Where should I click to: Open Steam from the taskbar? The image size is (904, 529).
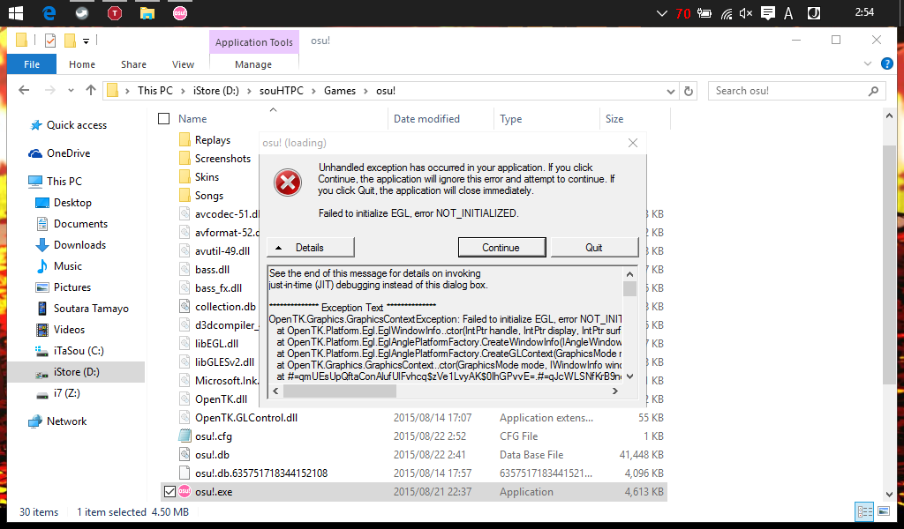pos(82,12)
